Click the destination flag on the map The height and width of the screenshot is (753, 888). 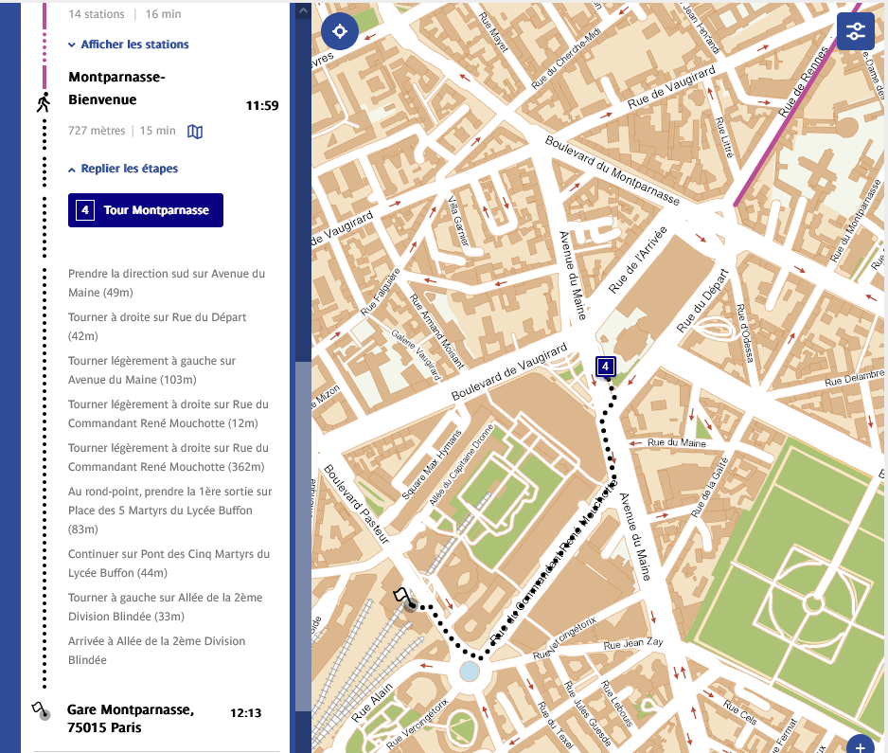click(x=402, y=597)
